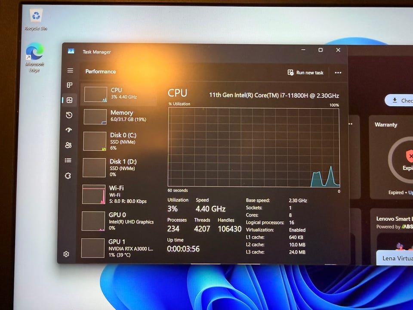Open the Services page sidebar icon
This screenshot has width=413, height=310.
68,176
